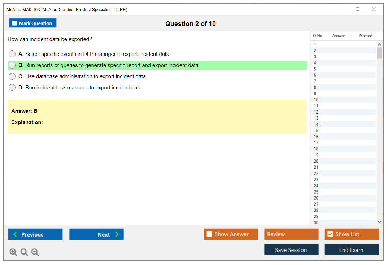The image size is (388, 265).
Task: Click the Answer column header
Action: [x=339, y=36]
